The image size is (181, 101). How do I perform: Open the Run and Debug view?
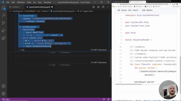coord(3,31)
